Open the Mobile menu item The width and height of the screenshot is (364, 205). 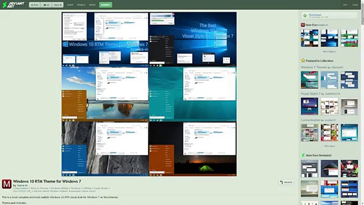point(81,5)
